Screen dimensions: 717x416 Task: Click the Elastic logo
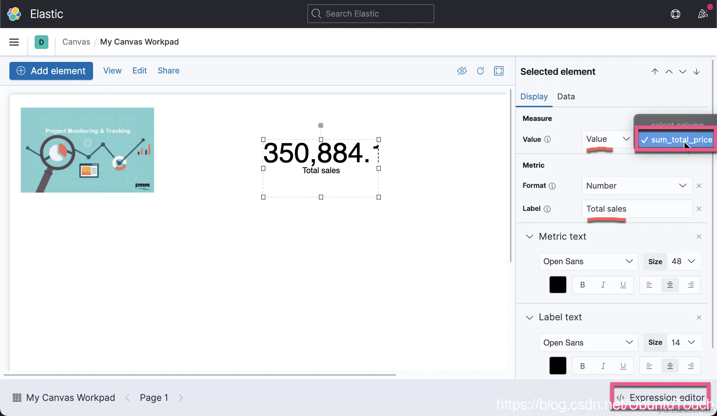point(14,14)
